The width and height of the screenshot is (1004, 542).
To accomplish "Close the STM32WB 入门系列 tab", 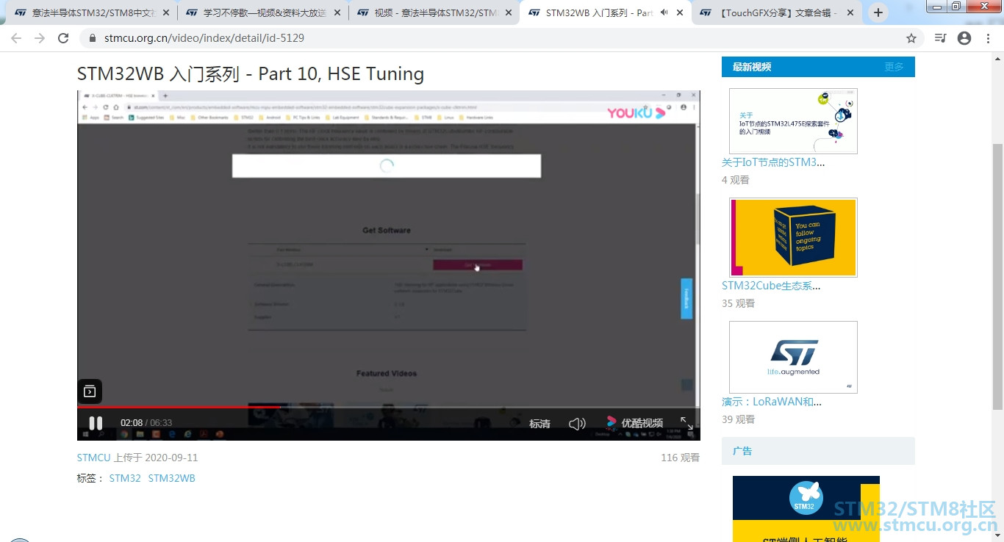I will (x=680, y=12).
